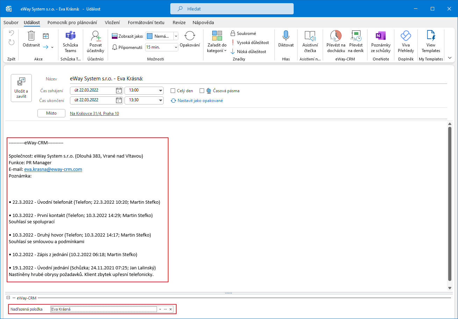This screenshot has height=319, width=458.
Task: Check the Časová pásma checkbox
Action: (x=202, y=91)
